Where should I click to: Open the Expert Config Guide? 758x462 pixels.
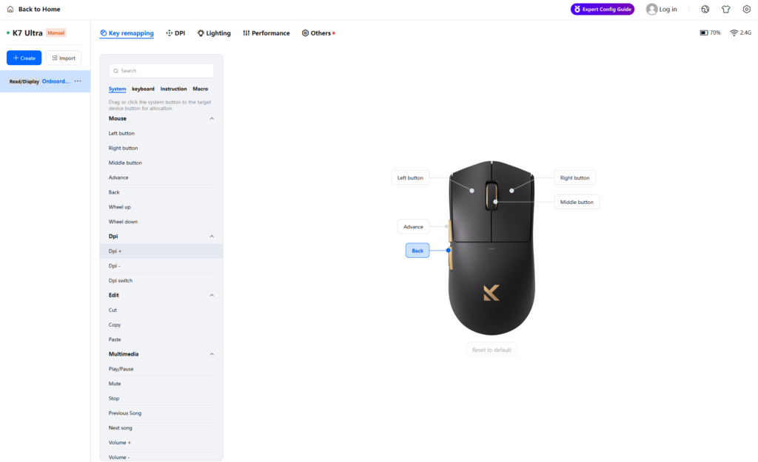[x=602, y=10]
